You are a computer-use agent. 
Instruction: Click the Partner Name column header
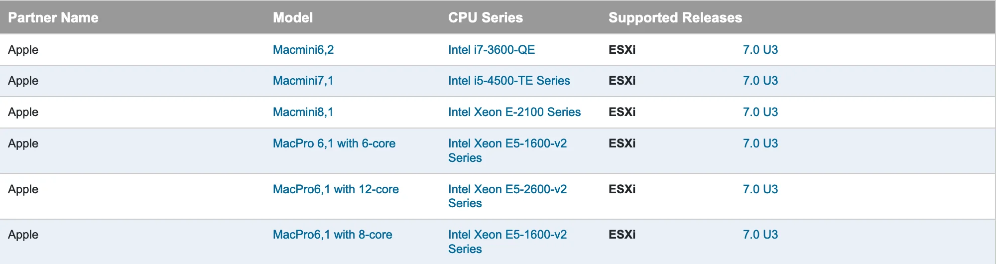(53, 18)
